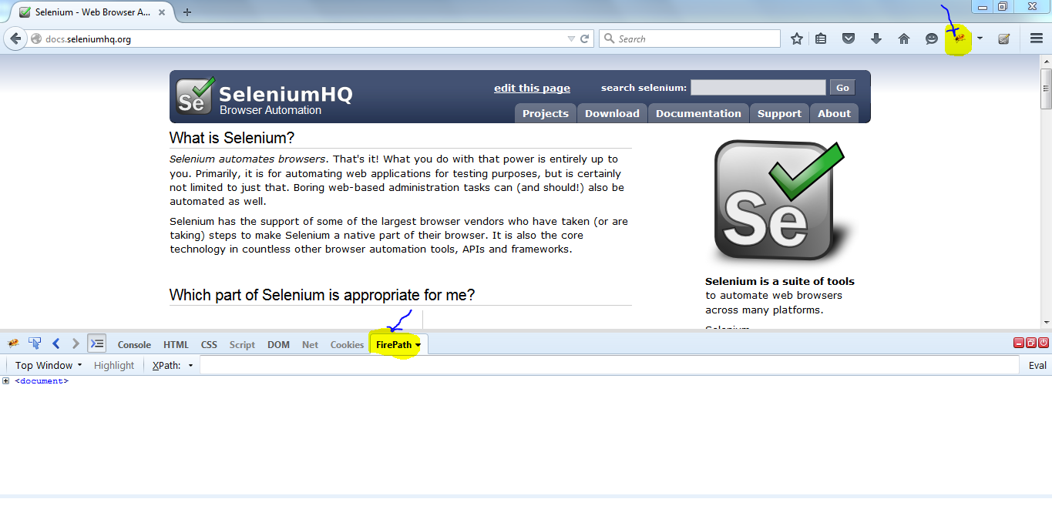Open the Downloads arrow icon

click(x=876, y=39)
